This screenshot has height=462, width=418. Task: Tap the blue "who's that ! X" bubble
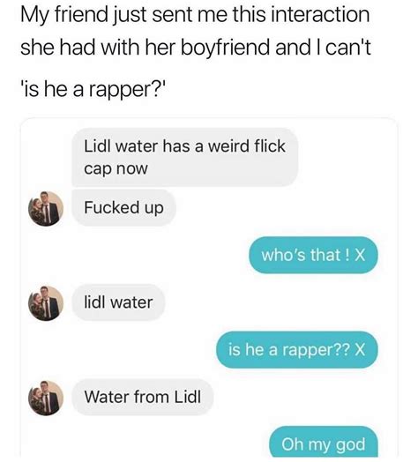click(313, 255)
